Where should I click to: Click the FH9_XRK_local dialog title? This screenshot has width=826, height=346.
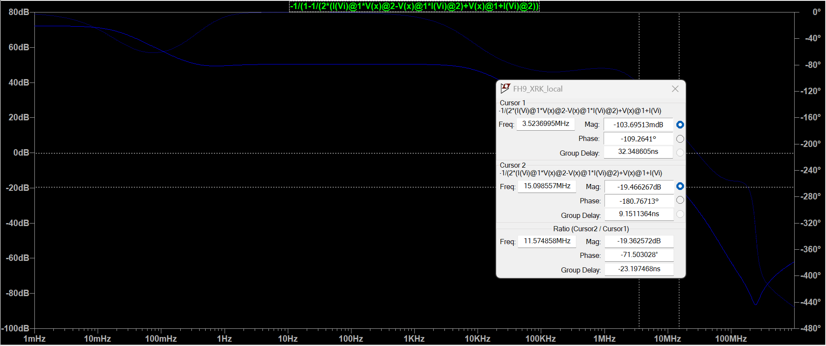pos(537,89)
